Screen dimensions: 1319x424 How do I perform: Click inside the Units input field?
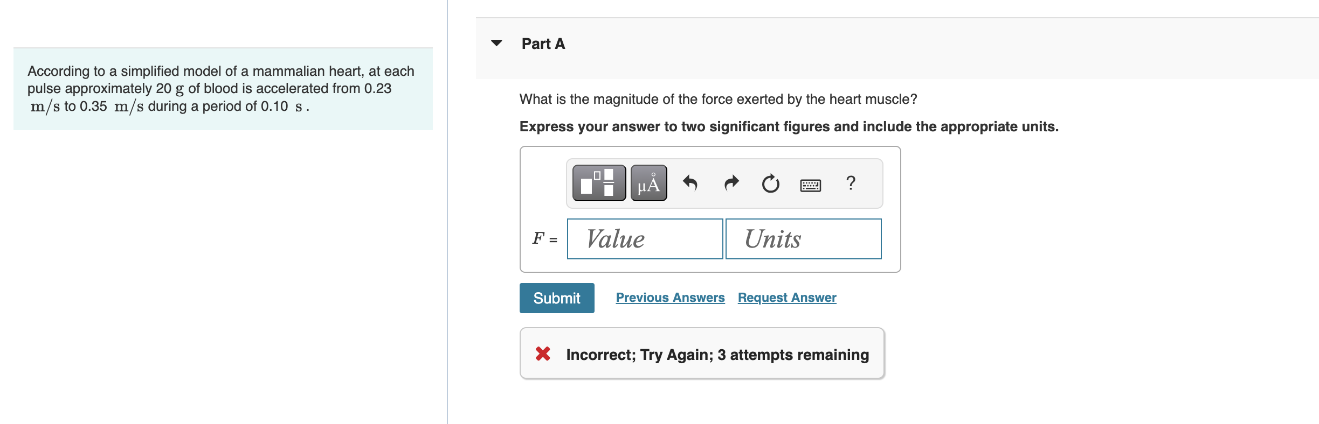point(803,239)
